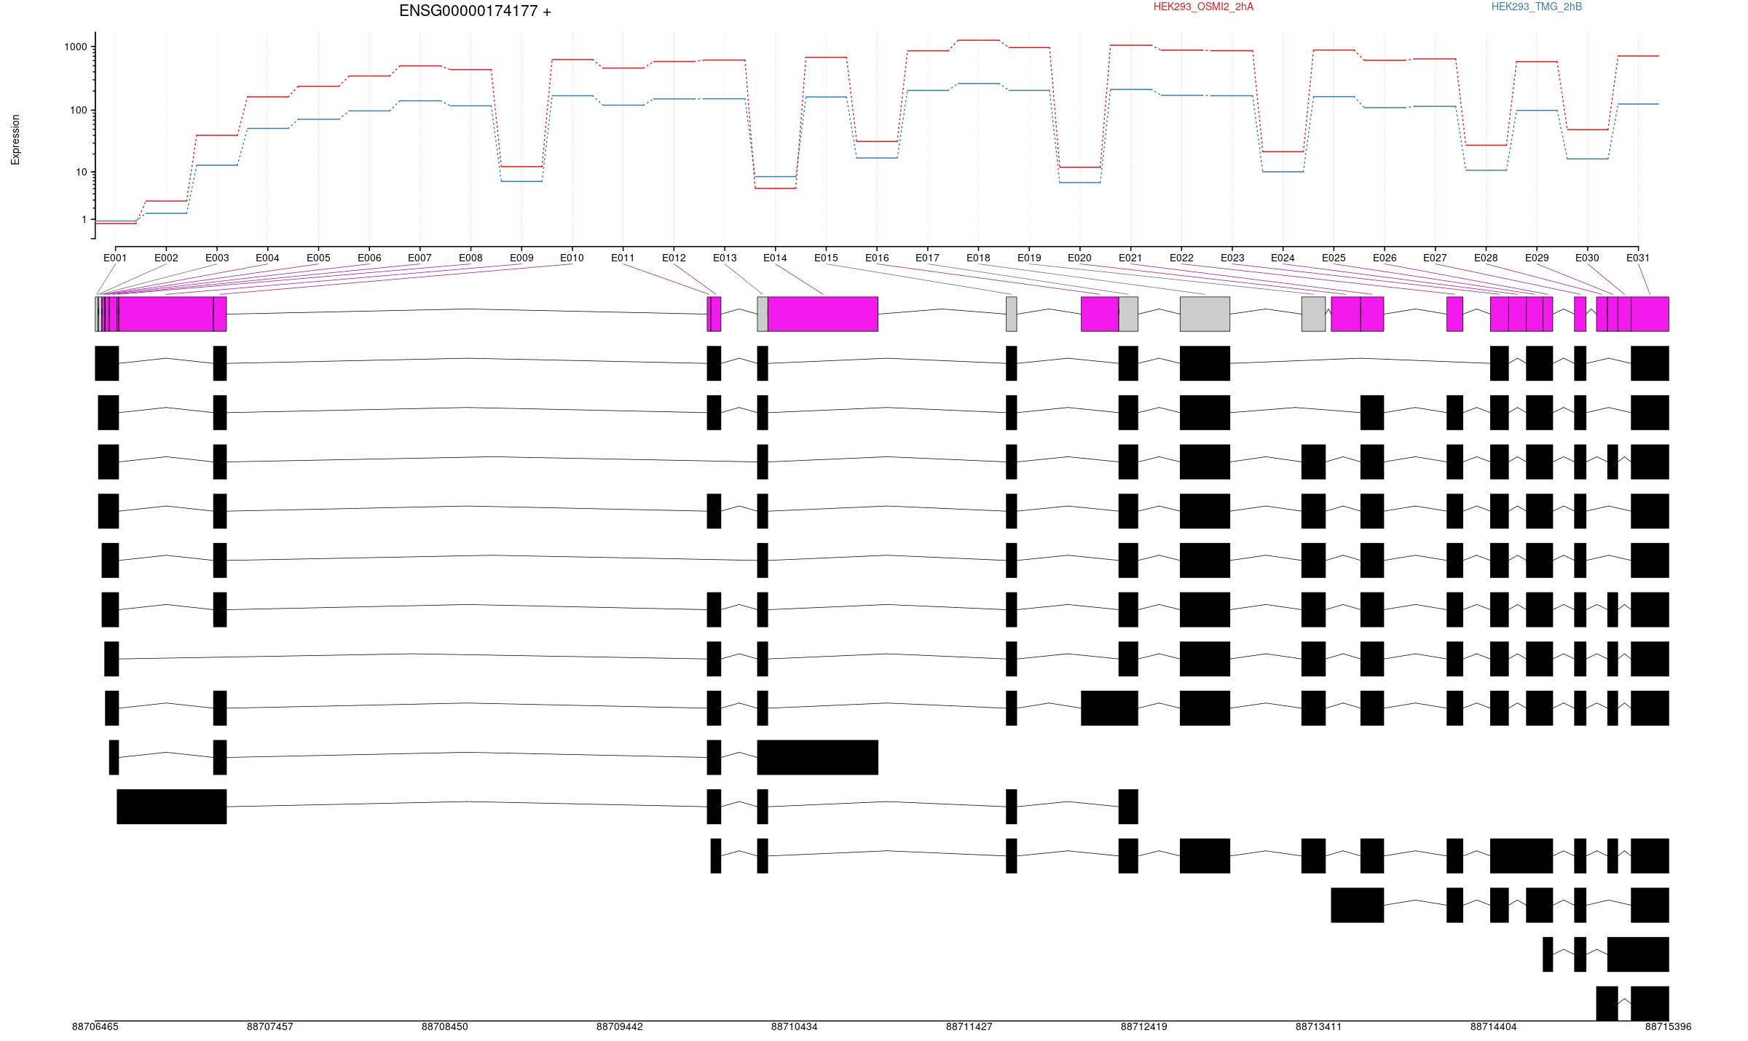Choose exon label E007
The height and width of the screenshot is (1041, 1748).
point(420,258)
